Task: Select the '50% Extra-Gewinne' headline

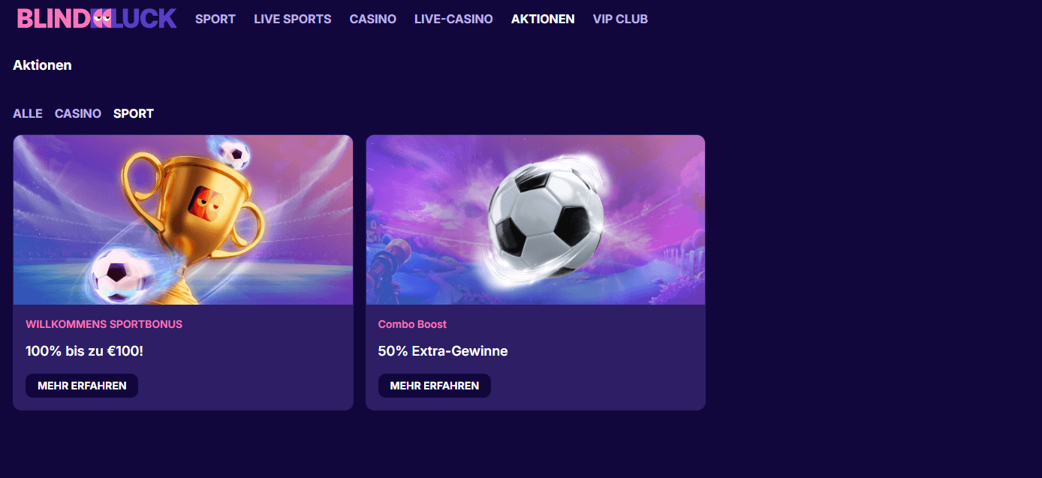Action: click(443, 350)
